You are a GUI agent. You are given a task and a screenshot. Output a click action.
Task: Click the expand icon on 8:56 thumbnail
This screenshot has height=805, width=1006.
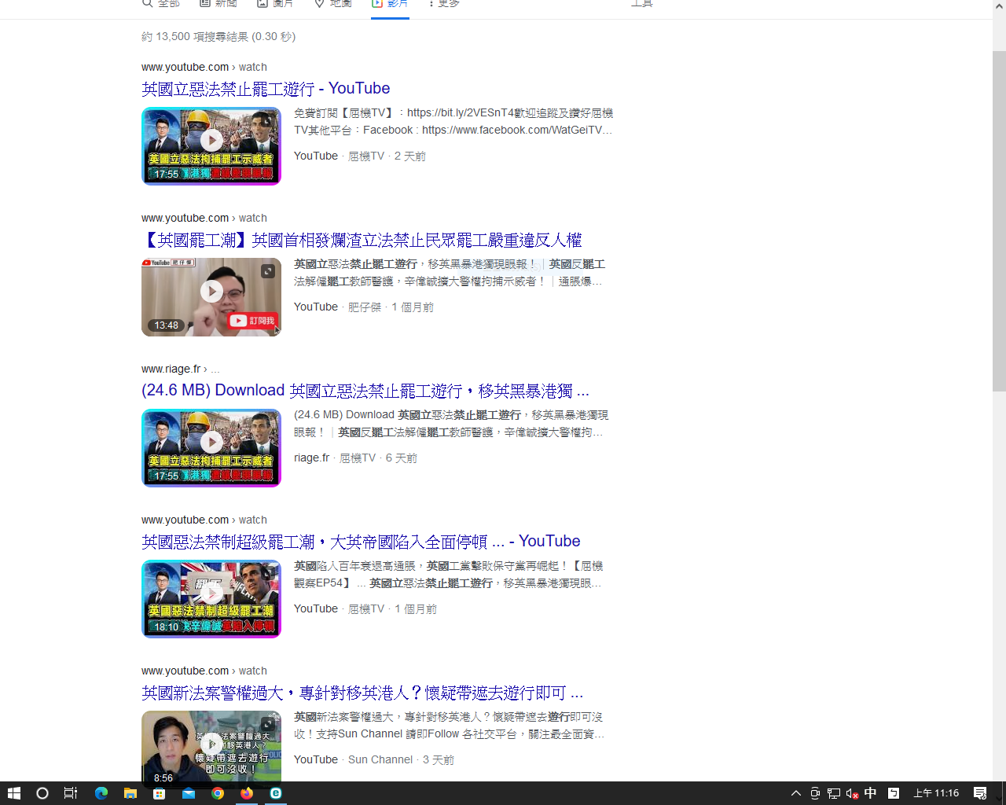click(268, 724)
